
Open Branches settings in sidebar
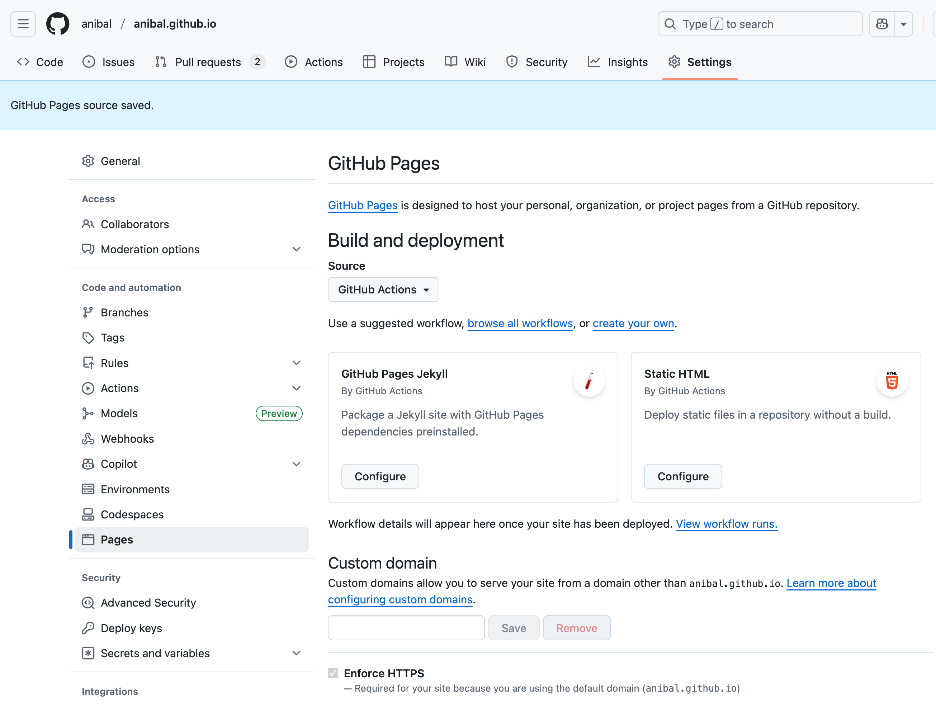tap(124, 312)
